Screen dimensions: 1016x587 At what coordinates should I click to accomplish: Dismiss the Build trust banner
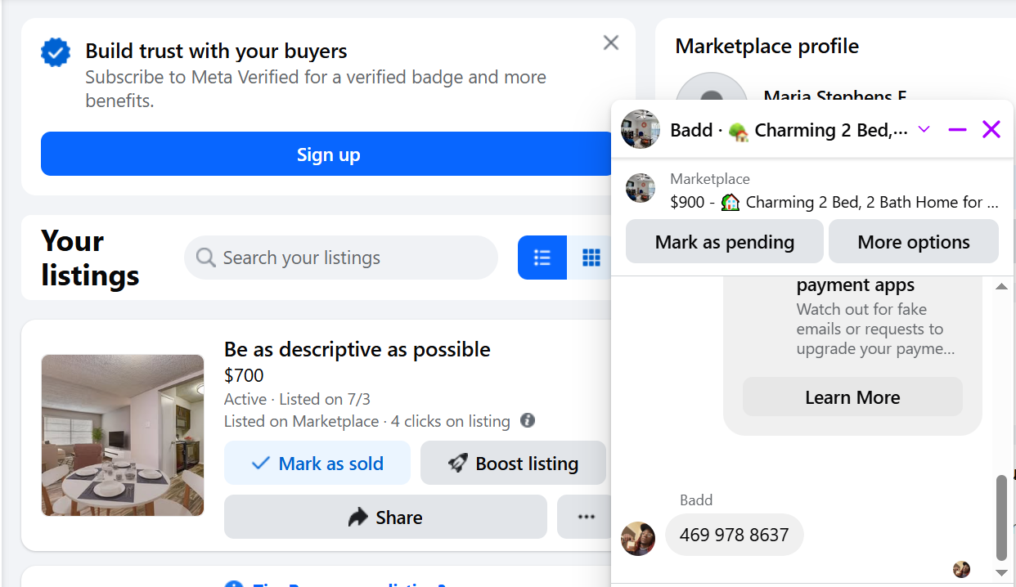(610, 43)
